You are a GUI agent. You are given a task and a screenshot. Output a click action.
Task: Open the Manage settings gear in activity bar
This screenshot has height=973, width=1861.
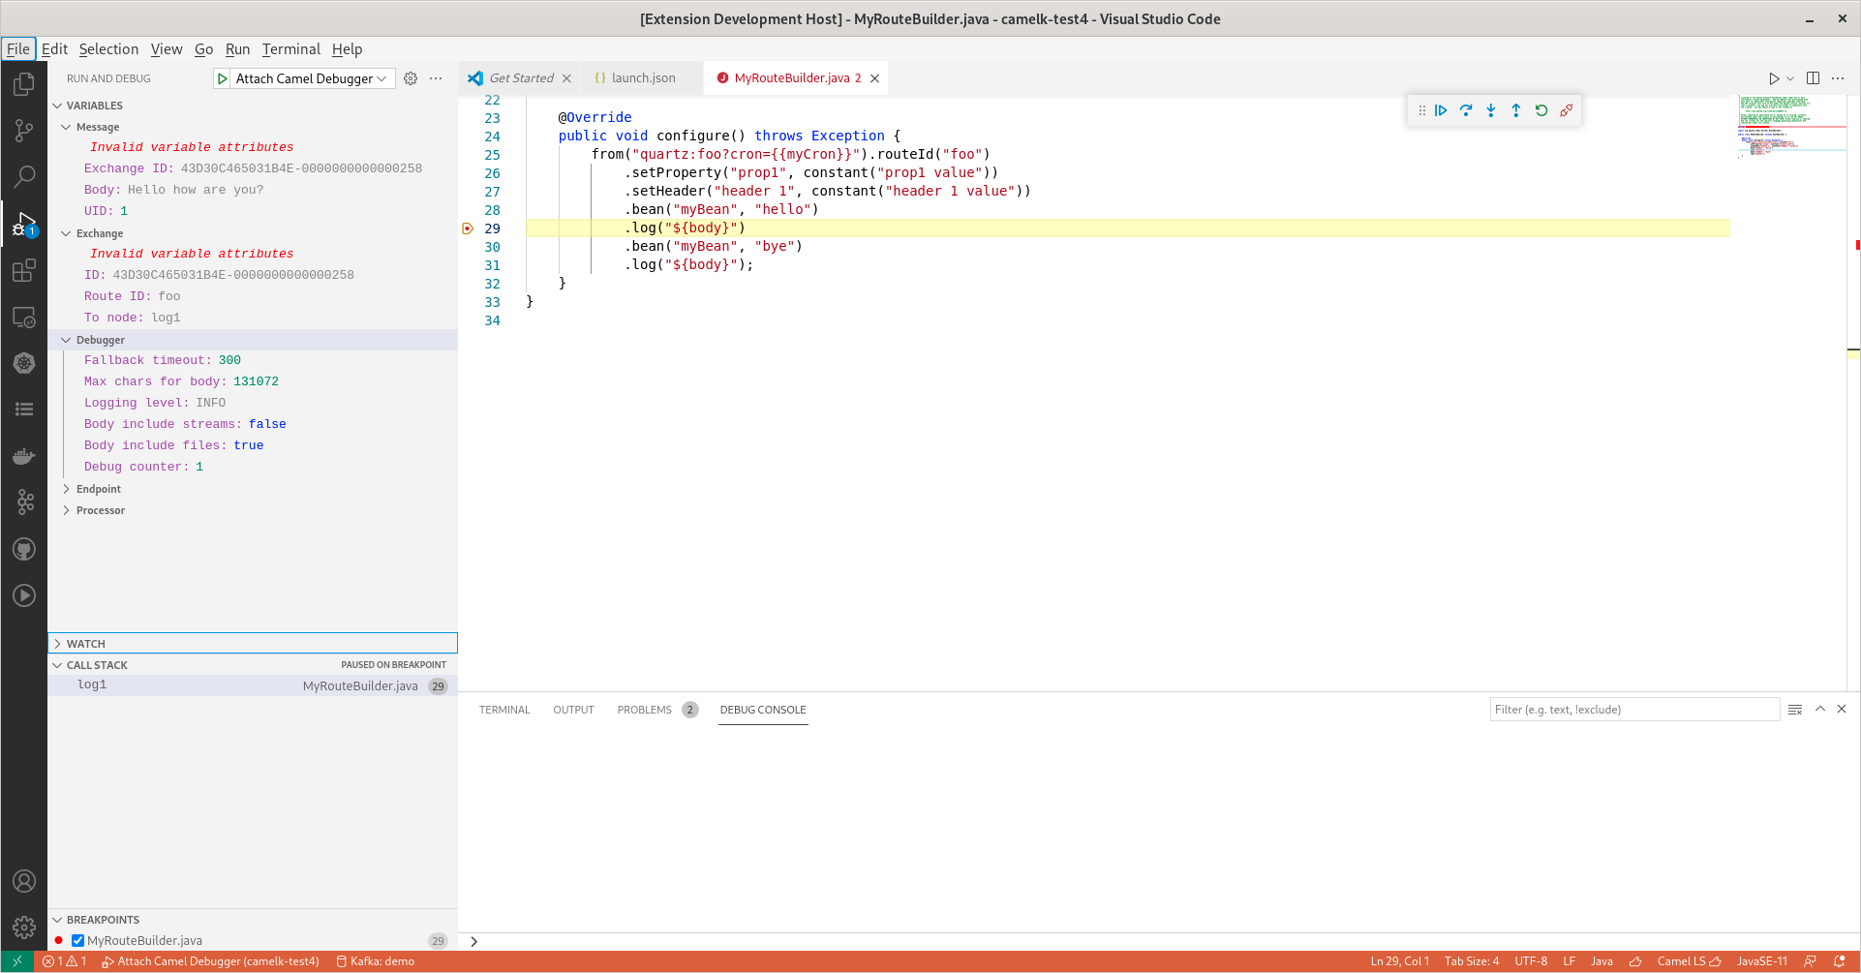click(24, 927)
